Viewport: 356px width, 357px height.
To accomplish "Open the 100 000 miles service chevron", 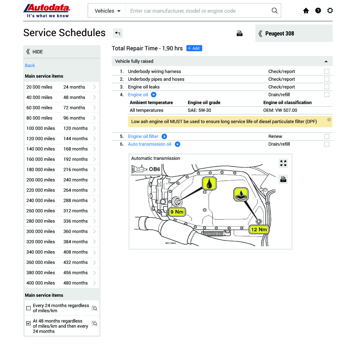I will click(94, 129).
